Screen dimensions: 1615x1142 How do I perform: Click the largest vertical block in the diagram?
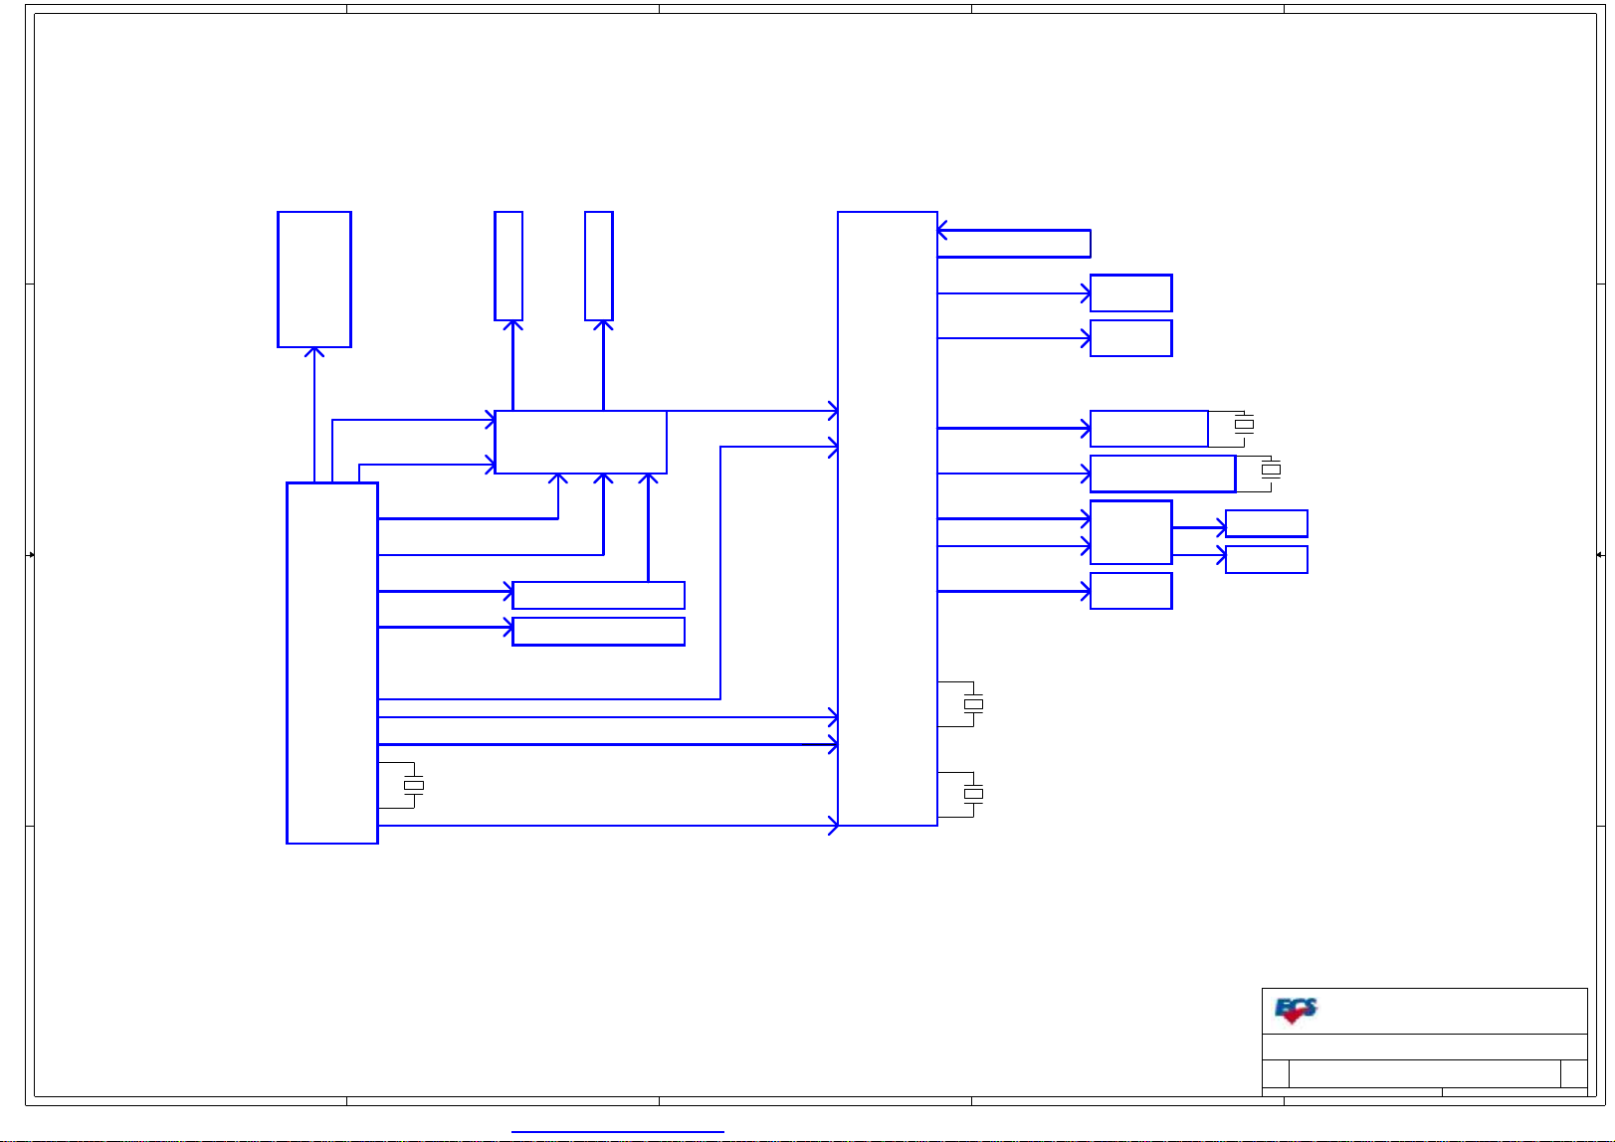point(888,518)
